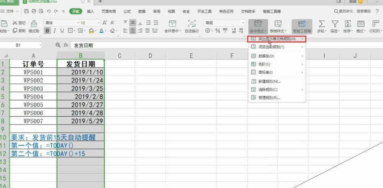Align text left horizontally
The width and height of the screenshot is (383, 188).
(x=125, y=31)
